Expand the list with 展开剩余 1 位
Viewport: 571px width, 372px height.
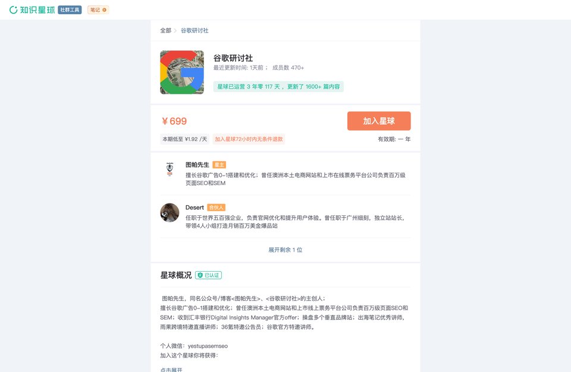pyautogui.click(x=285, y=250)
